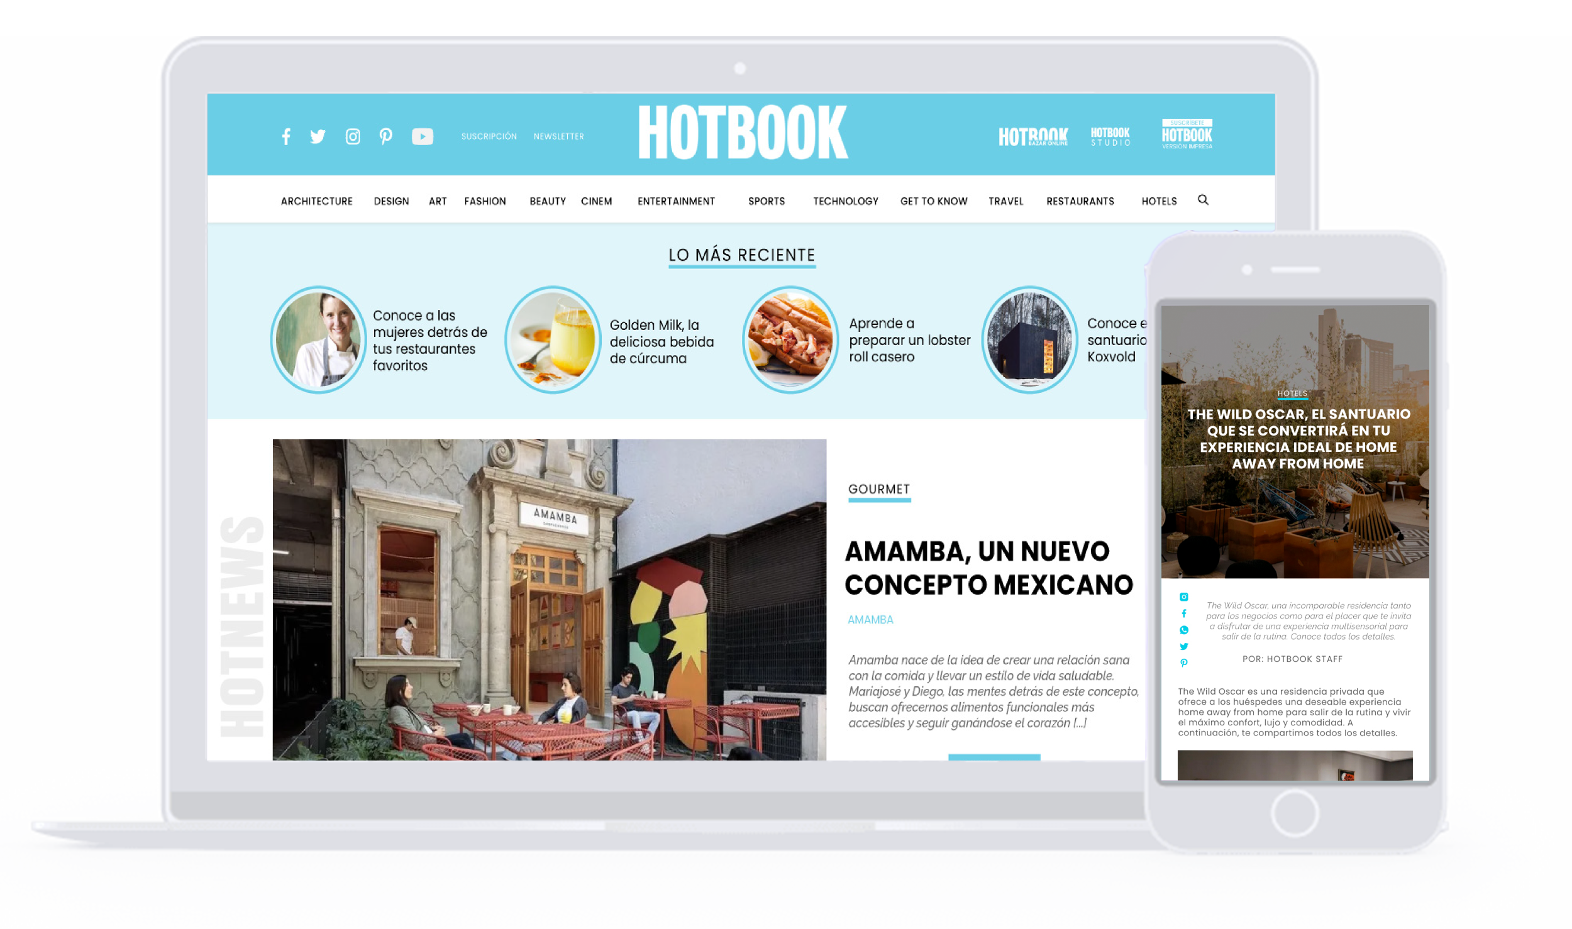1572x929 pixels.
Task: Open the Architecture menu item
Action: 317,201
